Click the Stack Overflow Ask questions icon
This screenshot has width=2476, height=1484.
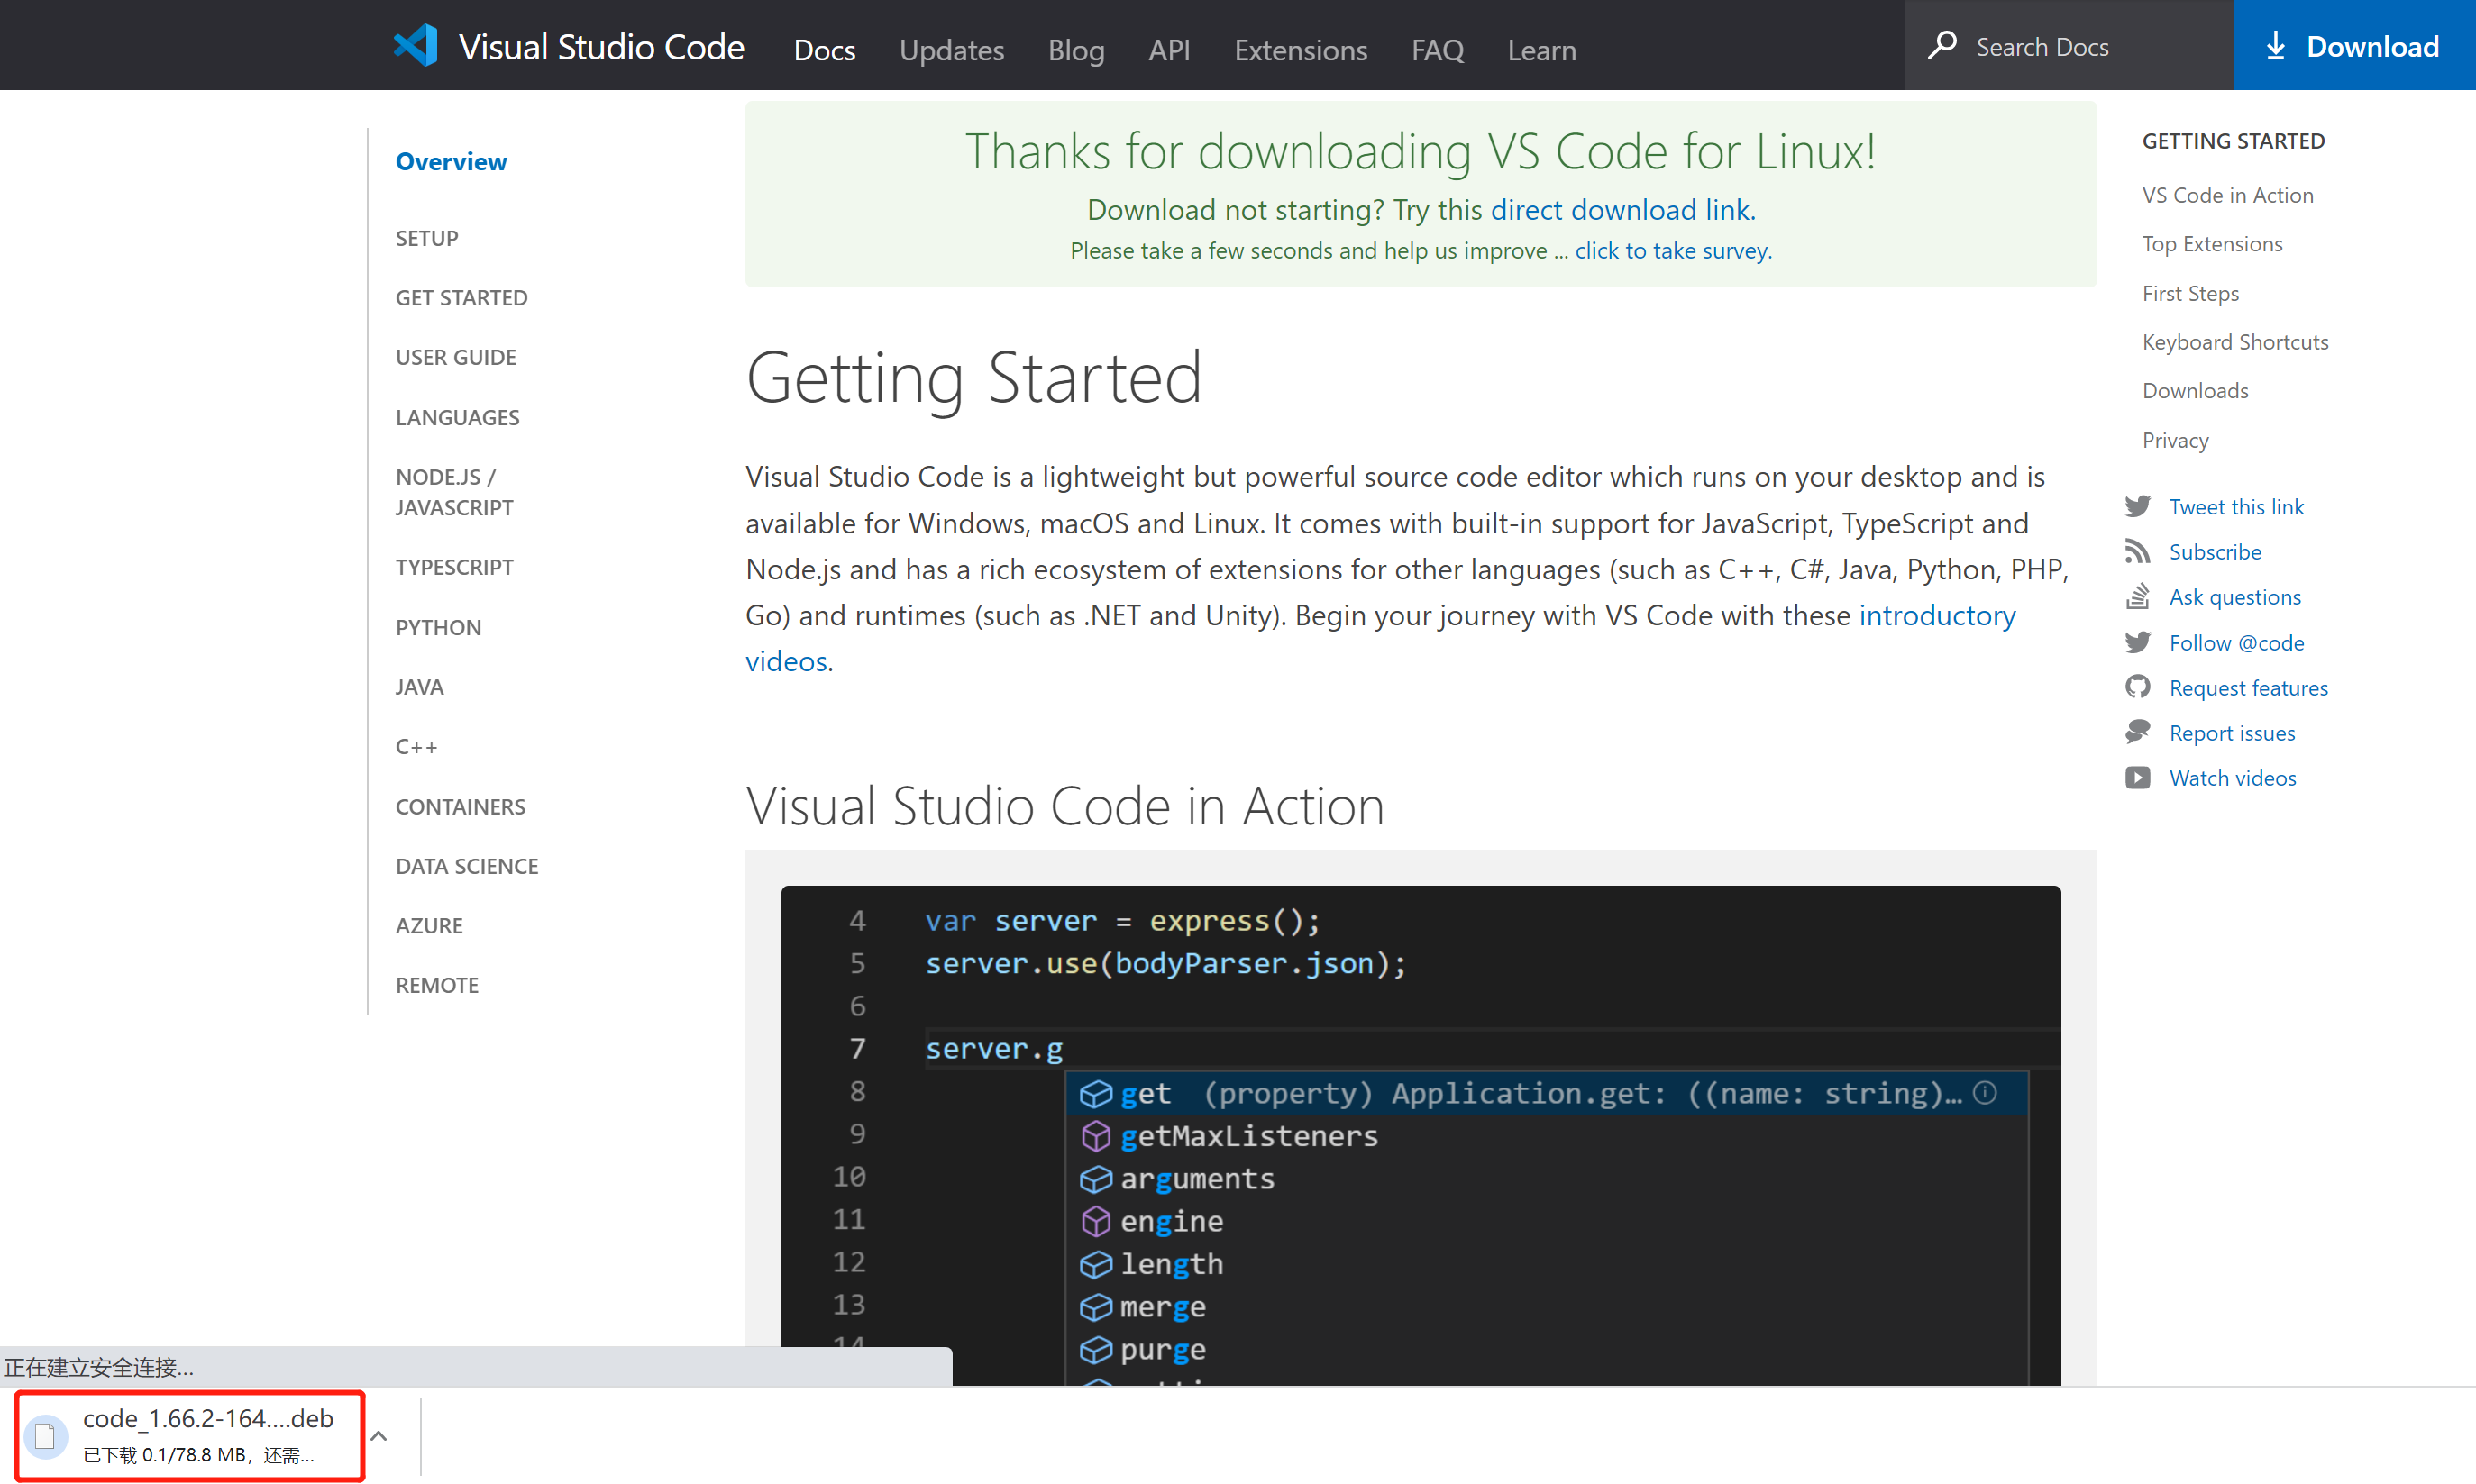pos(2138,597)
